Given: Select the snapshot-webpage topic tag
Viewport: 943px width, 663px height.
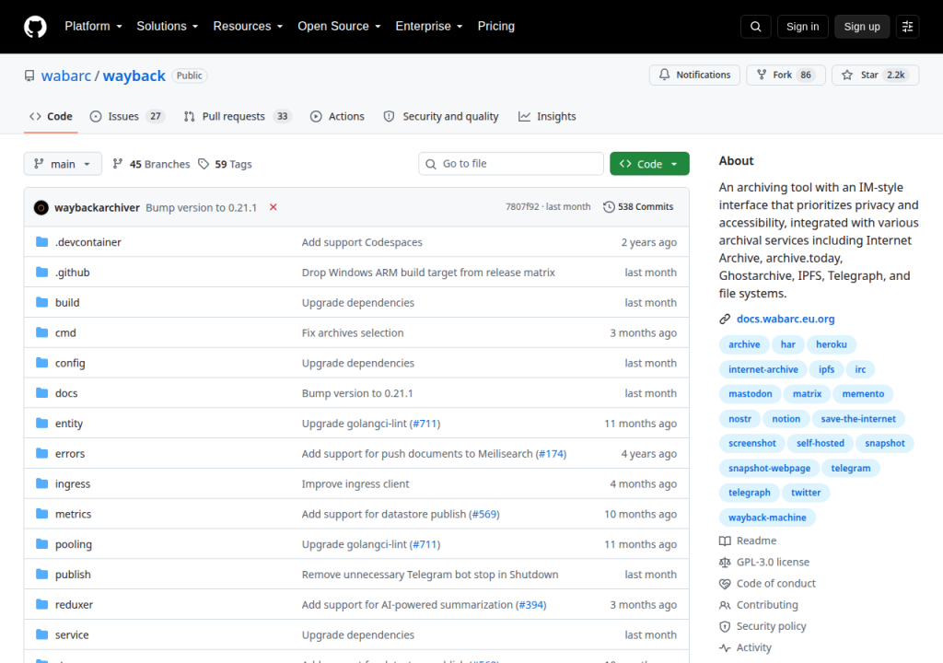Looking at the screenshot, I should click(x=769, y=468).
